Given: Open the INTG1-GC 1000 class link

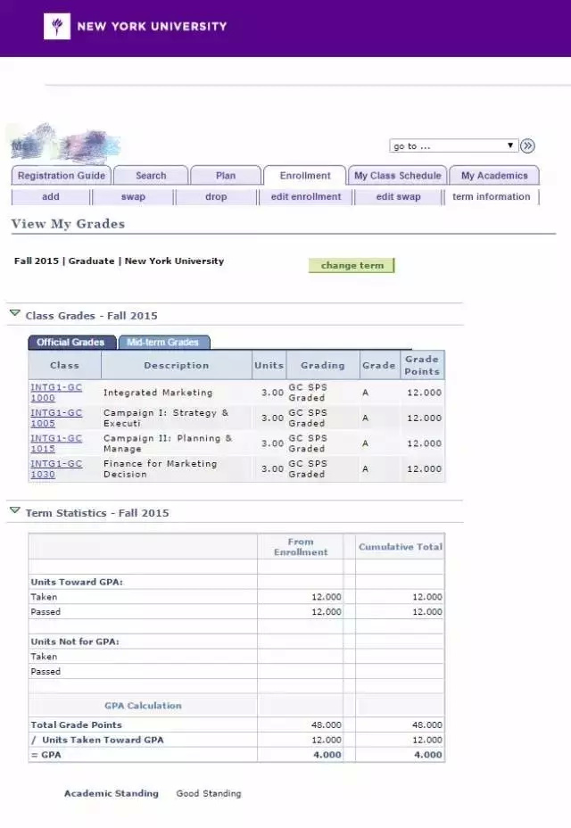Looking at the screenshot, I should coord(56,393).
